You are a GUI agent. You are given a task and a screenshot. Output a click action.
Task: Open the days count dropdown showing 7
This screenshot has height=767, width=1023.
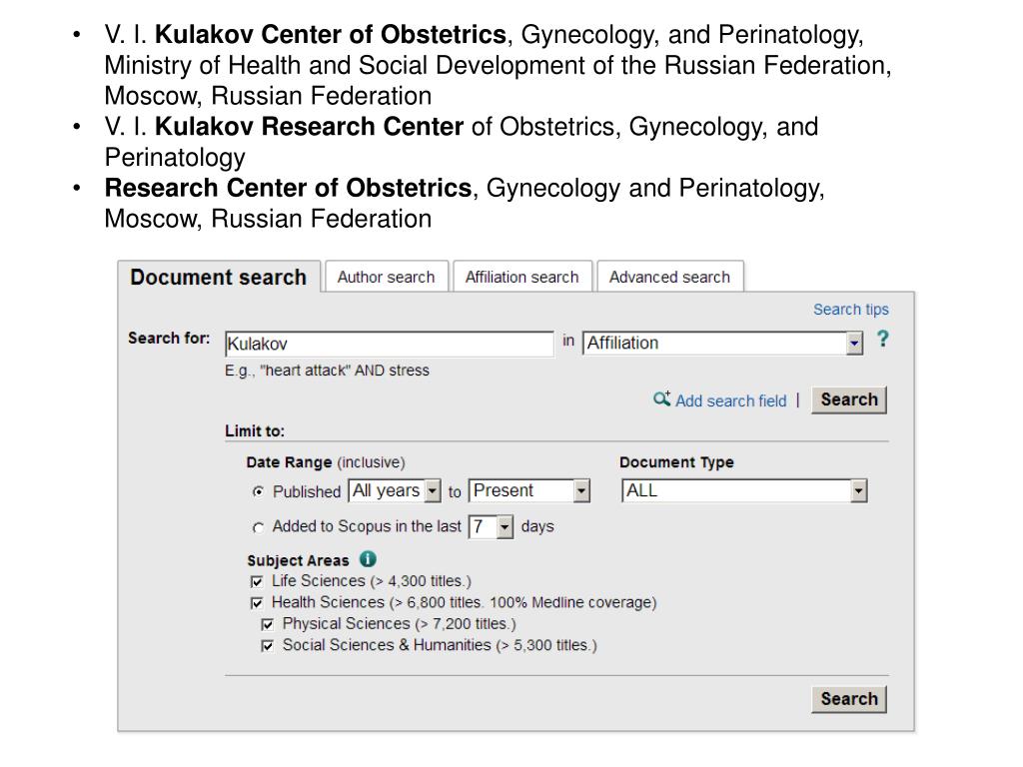491,526
